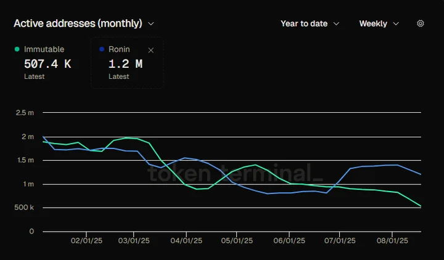This screenshot has height=260, width=444.
Task: Click the Latest caption under Ronin
Action: click(x=118, y=76)
